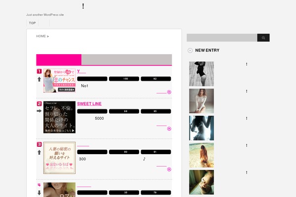Open fifth NEW ENTRY thumbnail, green tones

201,182
